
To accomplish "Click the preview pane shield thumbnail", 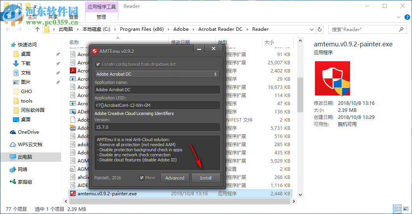I will [332, 78].
